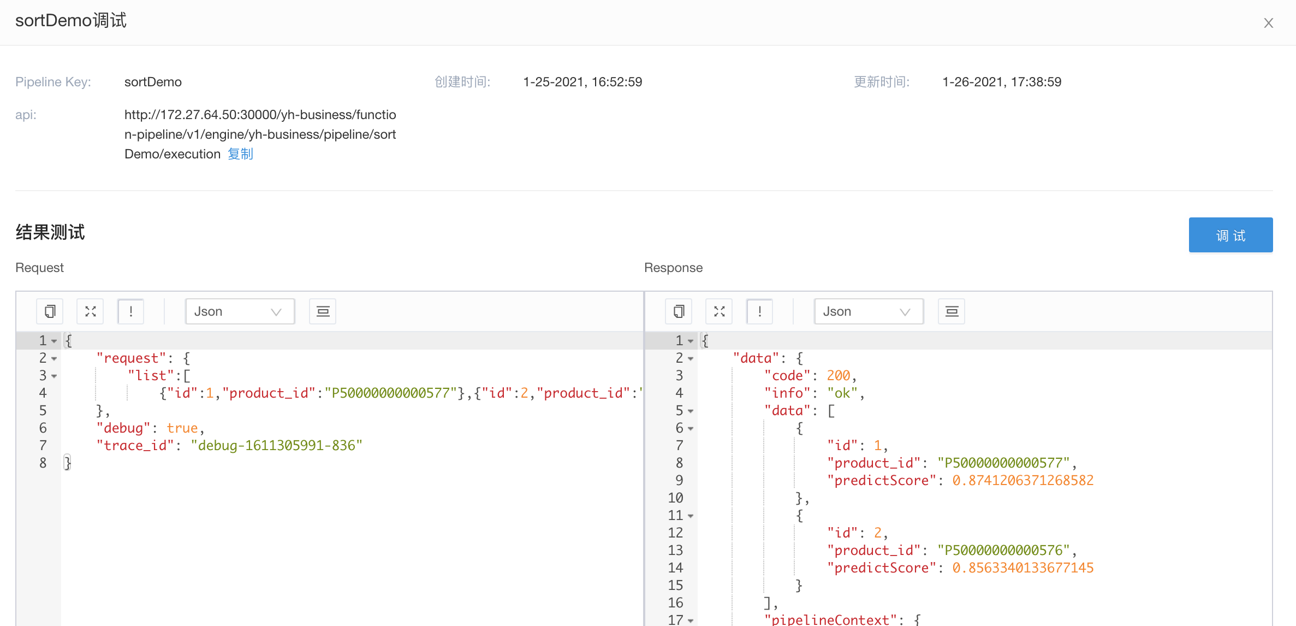This screenshot has height=626, width=1296.
Task: Click the exclamation icon in Request toolbar
Action: coord(131,311)
